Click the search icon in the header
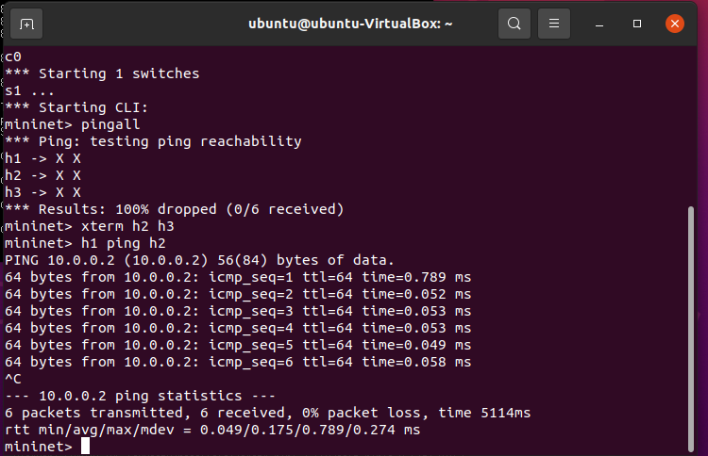The width and height of the screenshot is (708, 456). coord(514,24)
